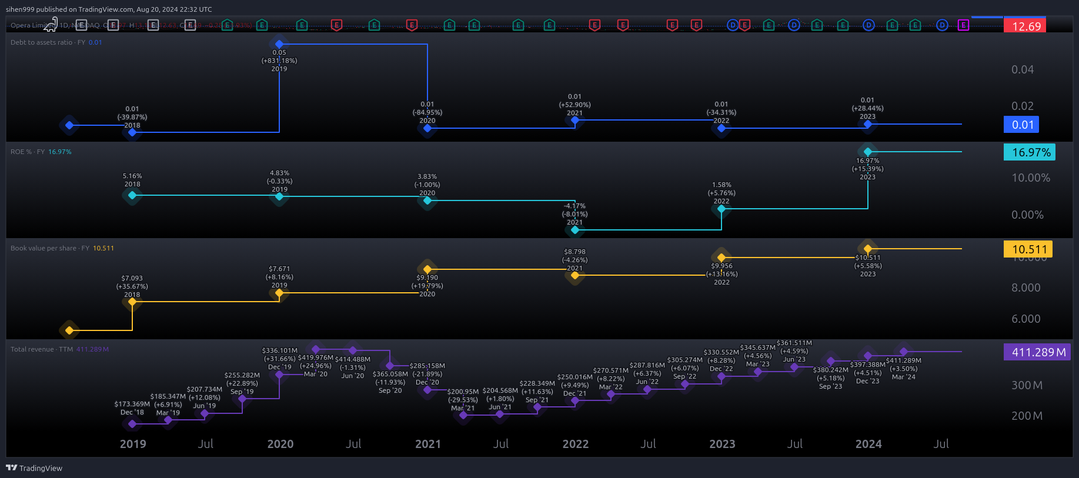Viewport: 1079px width, 478px height.
Task: Click the Mar '24 revenue point $411.289M
Action: point(904,352)
